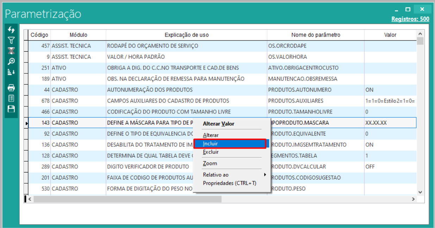Open Propriedades (CTRL+T) menu entry
Viewport: 435px width, 228px height.
pos(229,183)
